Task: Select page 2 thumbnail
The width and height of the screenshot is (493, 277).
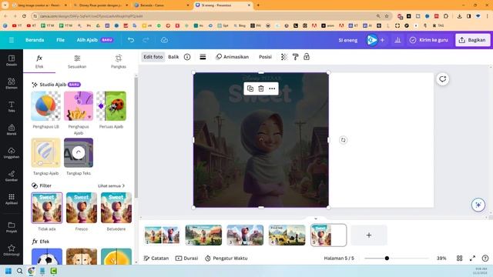Action: [203, 235]
